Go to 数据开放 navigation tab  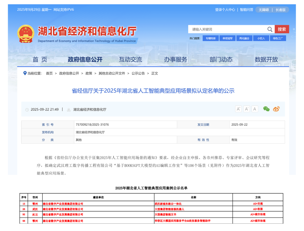(266, 60)
